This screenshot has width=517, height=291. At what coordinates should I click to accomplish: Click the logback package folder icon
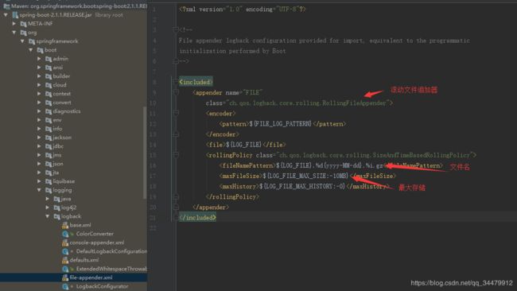pos(56,216)
